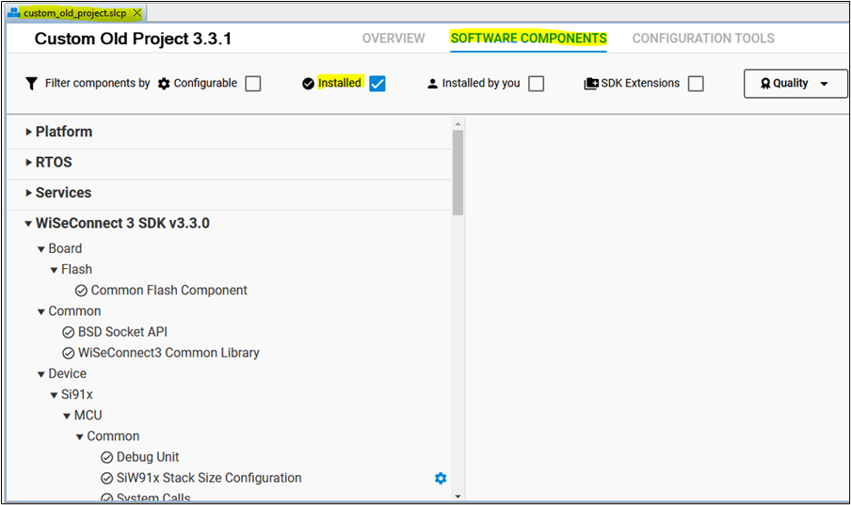
Task: Click the Installed by you person icon
Action: [x=432, y=84]
